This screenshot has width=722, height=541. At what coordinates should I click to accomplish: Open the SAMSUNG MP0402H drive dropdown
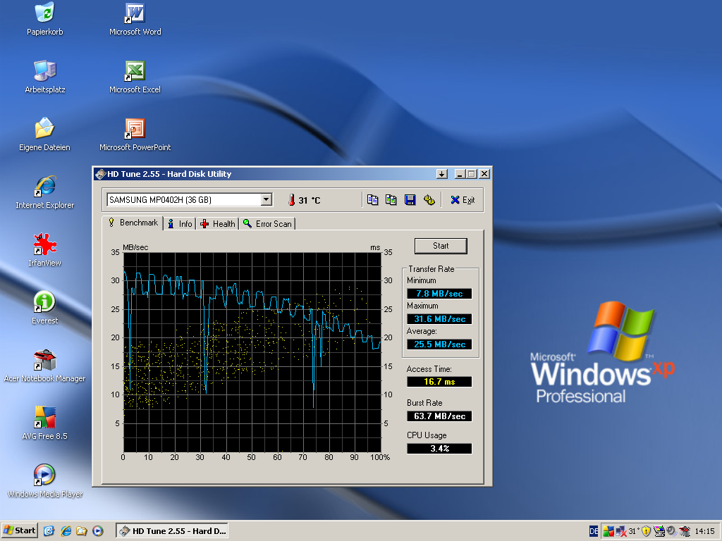[x=266, y=200]
